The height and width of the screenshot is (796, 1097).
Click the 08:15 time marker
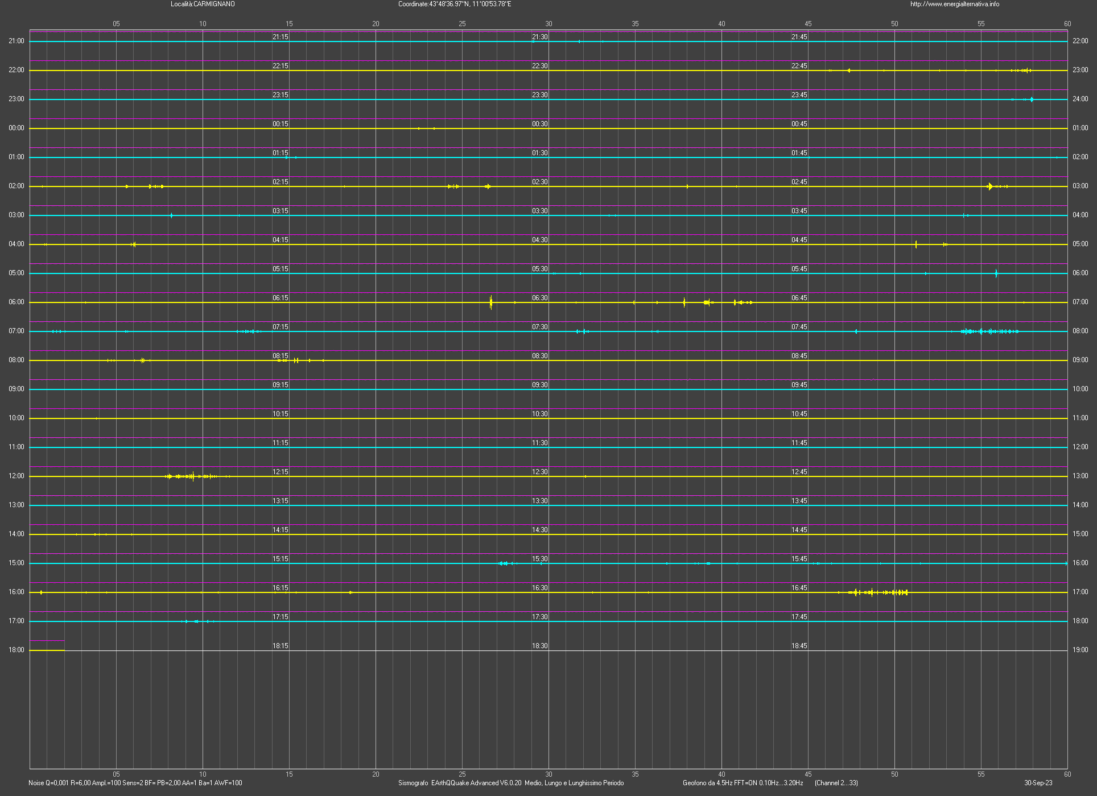click(x=281, y=356)
